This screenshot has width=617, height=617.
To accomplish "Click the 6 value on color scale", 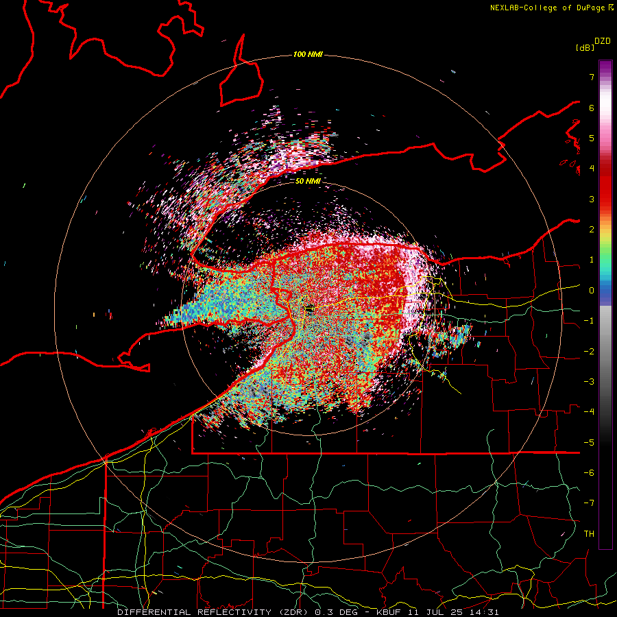I will point(592,108).
